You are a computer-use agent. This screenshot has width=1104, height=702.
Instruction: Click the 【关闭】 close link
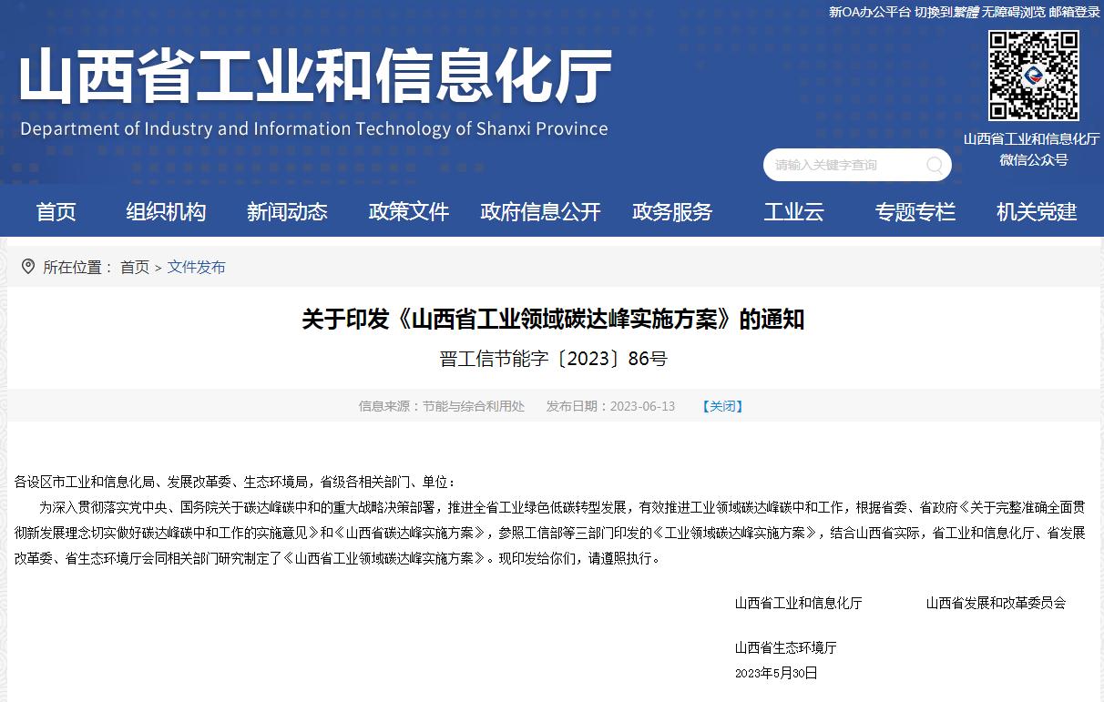[722, 406]
